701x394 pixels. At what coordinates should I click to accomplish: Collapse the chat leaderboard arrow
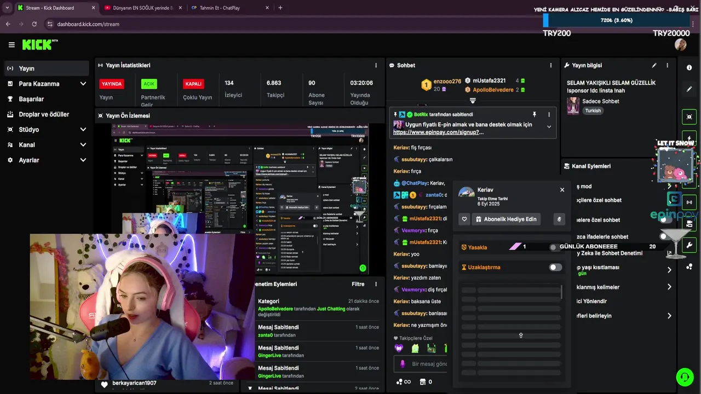point(473,101)
